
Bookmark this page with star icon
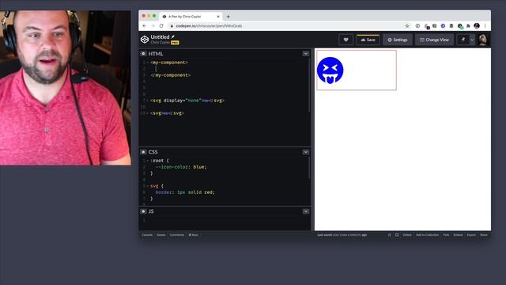(x=407, y=26)
